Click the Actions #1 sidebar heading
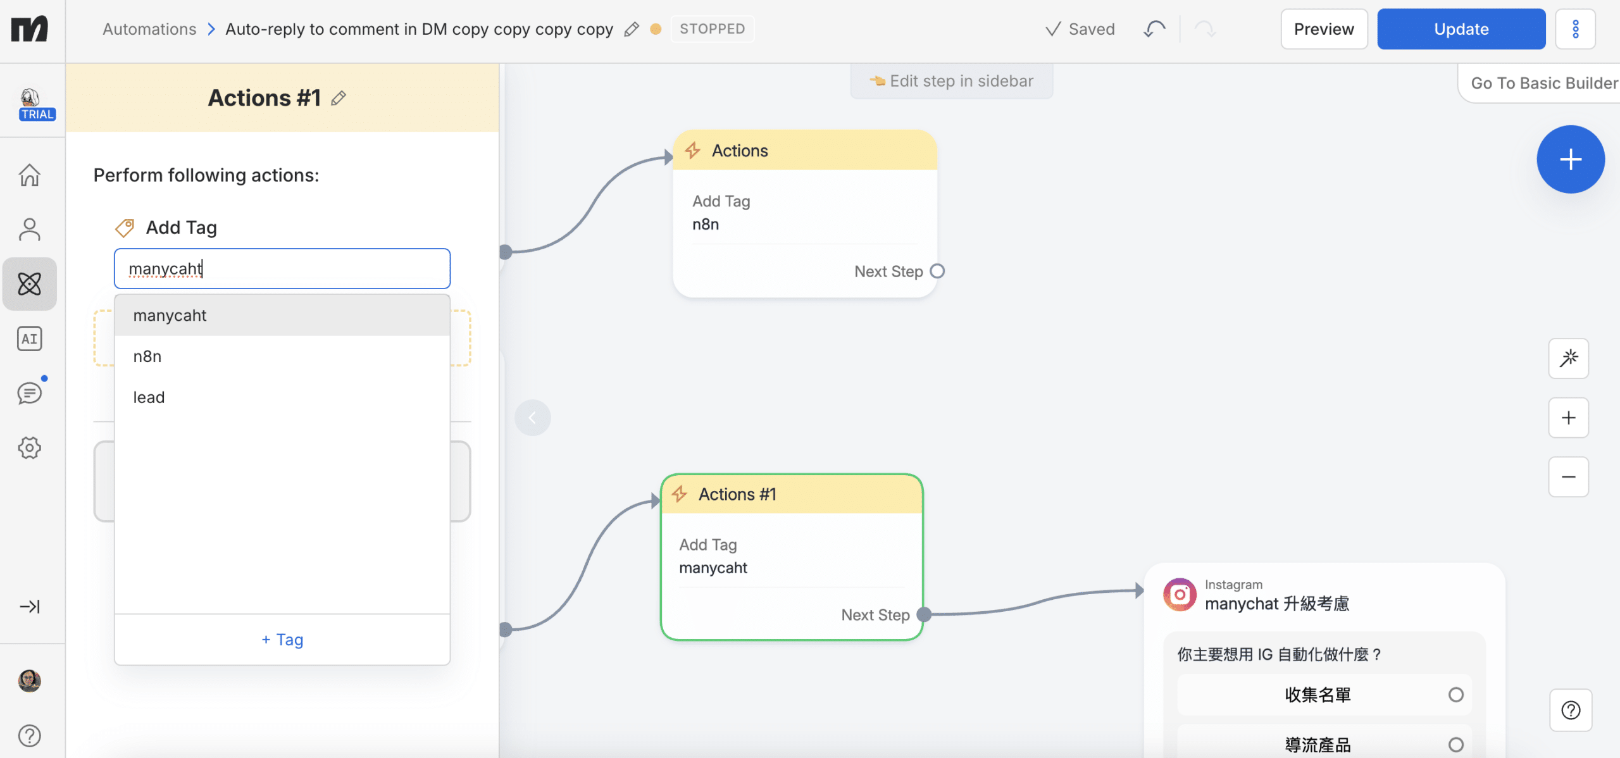Image resolution: width=1620 pixels, height=758 pixels. coord(265,98)
